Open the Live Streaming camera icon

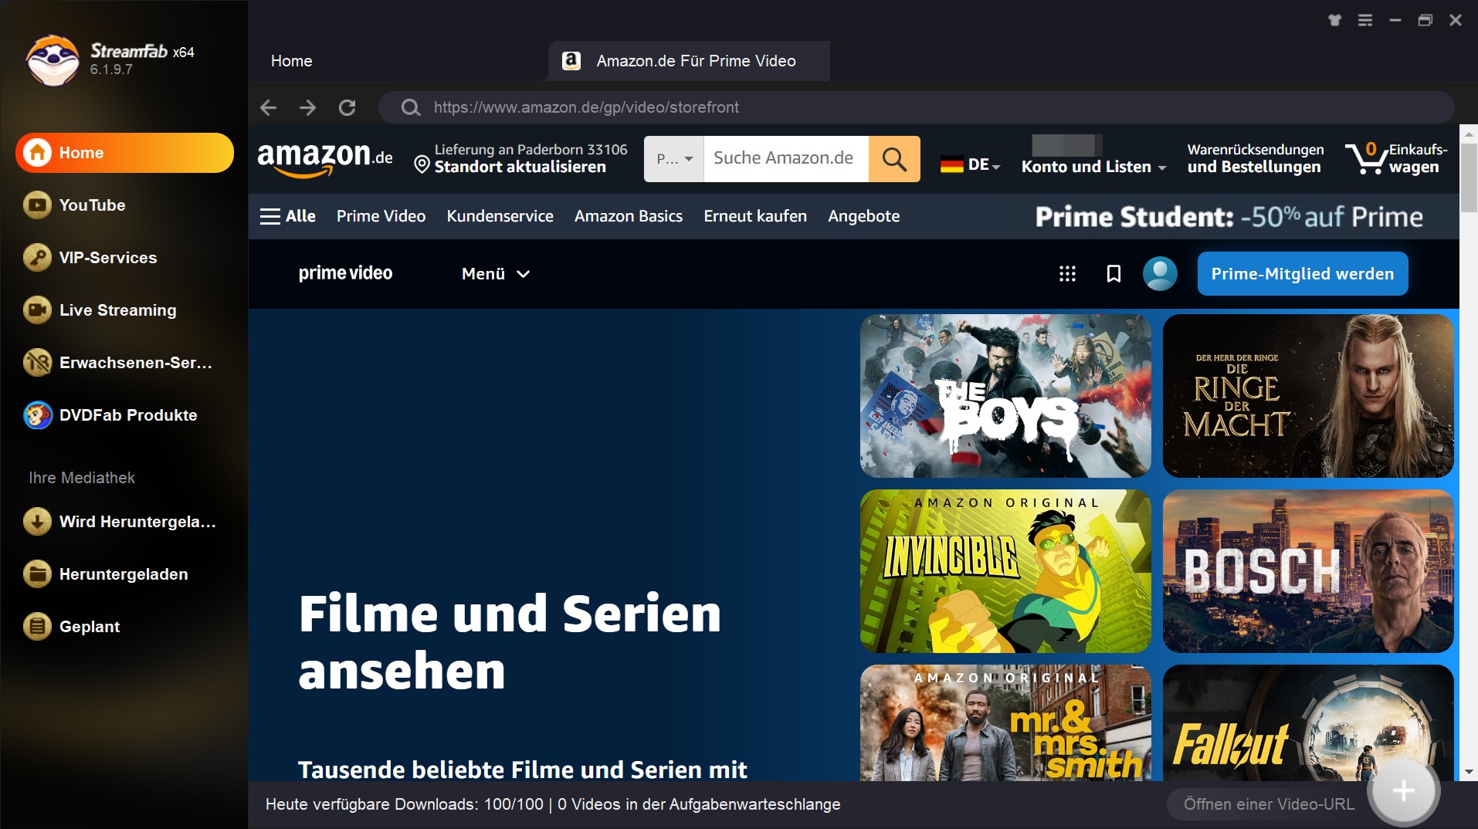coord(37,310)
